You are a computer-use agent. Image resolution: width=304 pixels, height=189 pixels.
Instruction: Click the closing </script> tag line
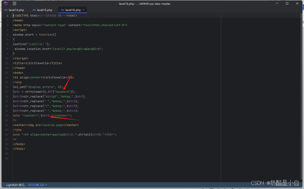coord(21,58)
